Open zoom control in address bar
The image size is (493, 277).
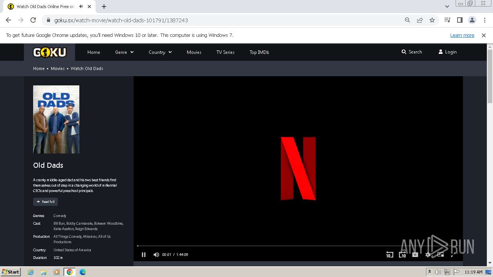pyautogui.click(x=407, y=20)
